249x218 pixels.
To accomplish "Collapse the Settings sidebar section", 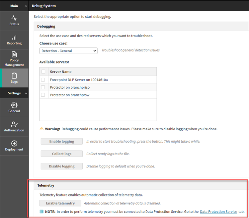I will pos(26,93).
